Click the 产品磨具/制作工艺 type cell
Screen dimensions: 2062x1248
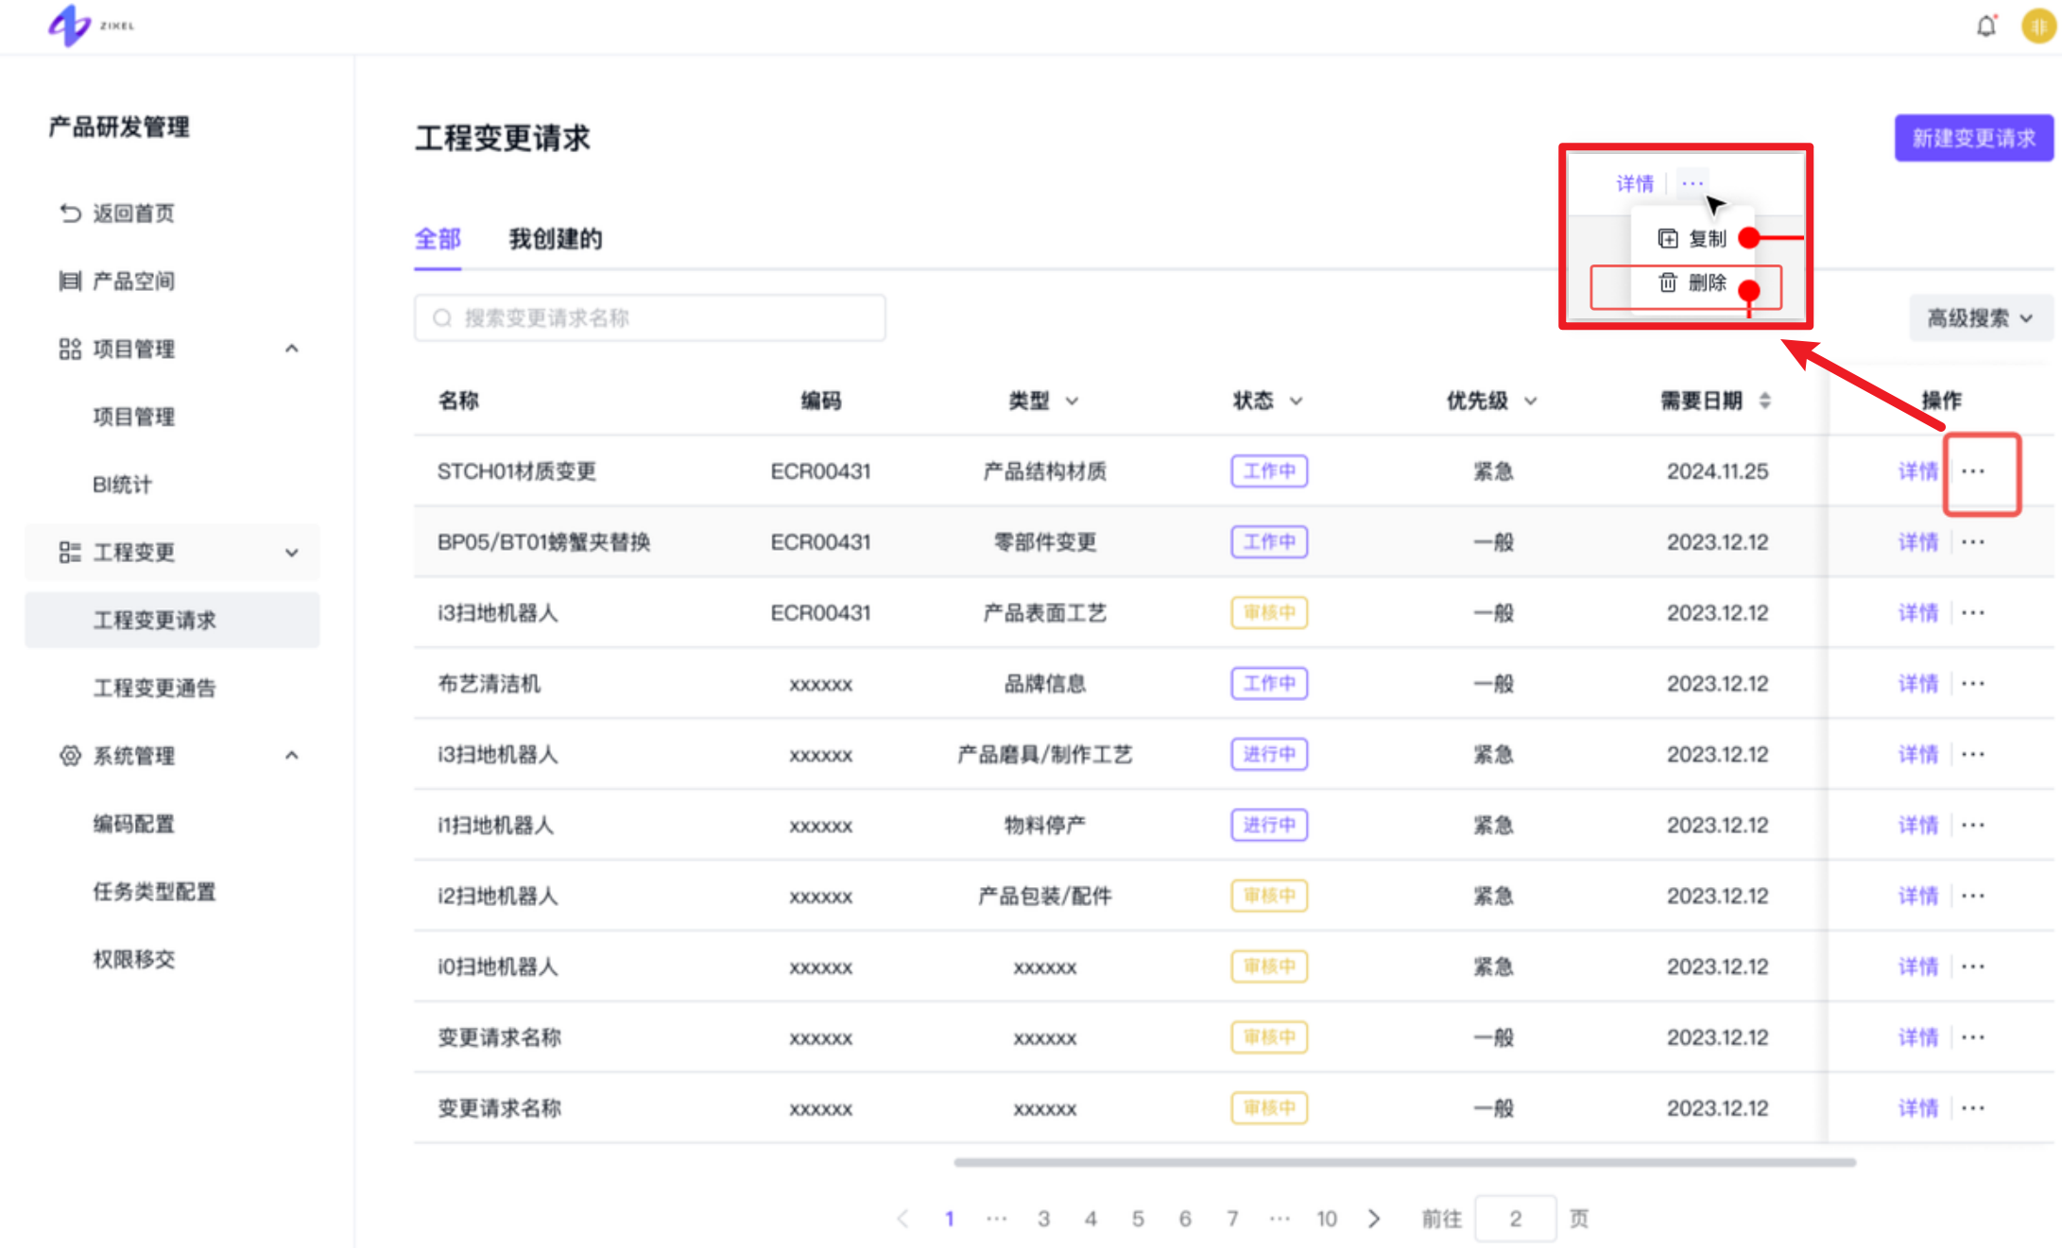1044,754
